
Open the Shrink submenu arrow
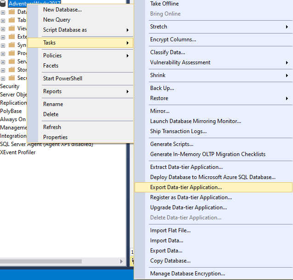click(287, 75)
